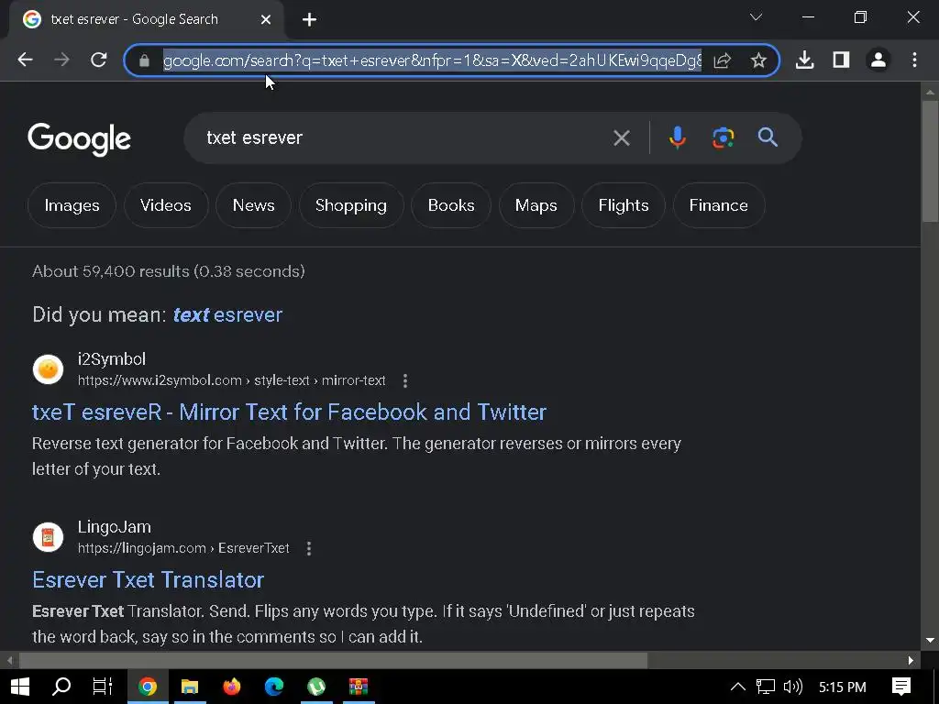
Task: Click the Chrome taskbar icon
Action: click(x=148, y=687)
